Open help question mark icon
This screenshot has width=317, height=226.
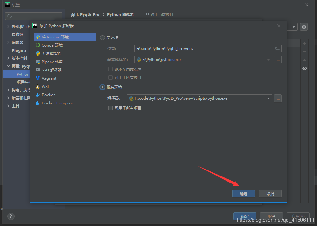[x=11, y=216]
